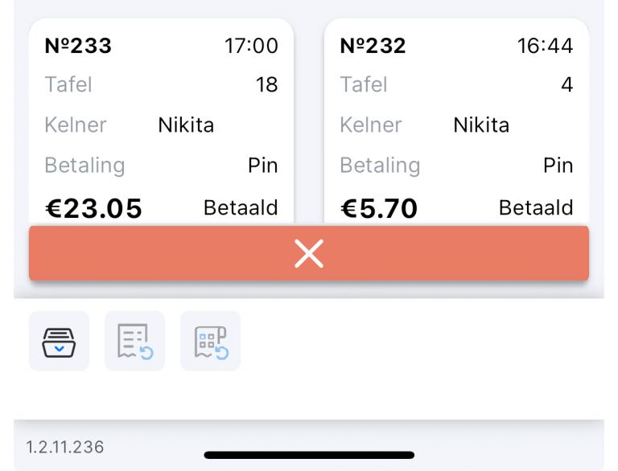Click table number 4

tap(566, 84)
